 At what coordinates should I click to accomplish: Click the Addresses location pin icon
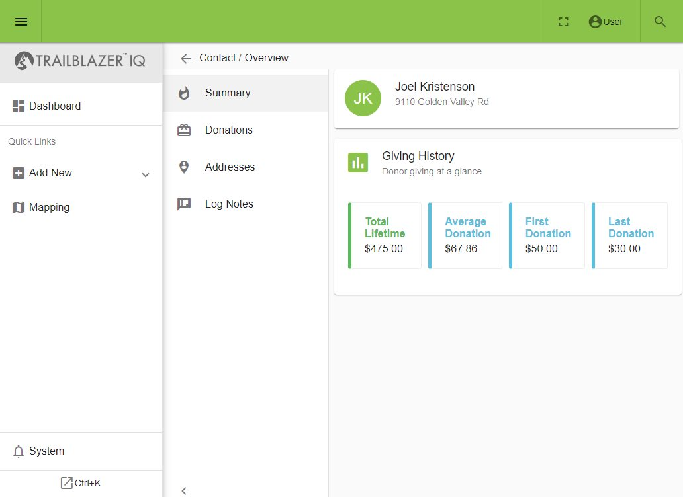(x=184, y=167)
